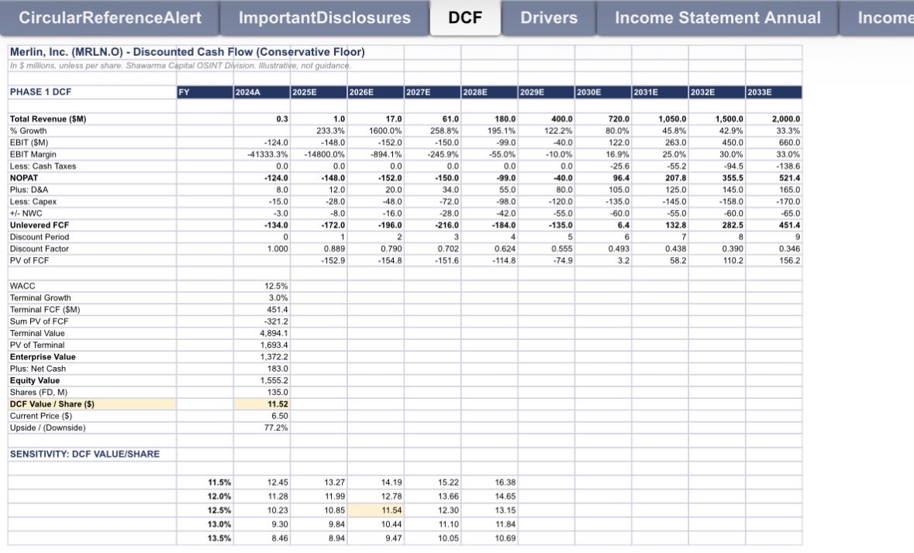Select 2033E total revenue value 2,000.0

pyautogui.click(x=774, y=118)
